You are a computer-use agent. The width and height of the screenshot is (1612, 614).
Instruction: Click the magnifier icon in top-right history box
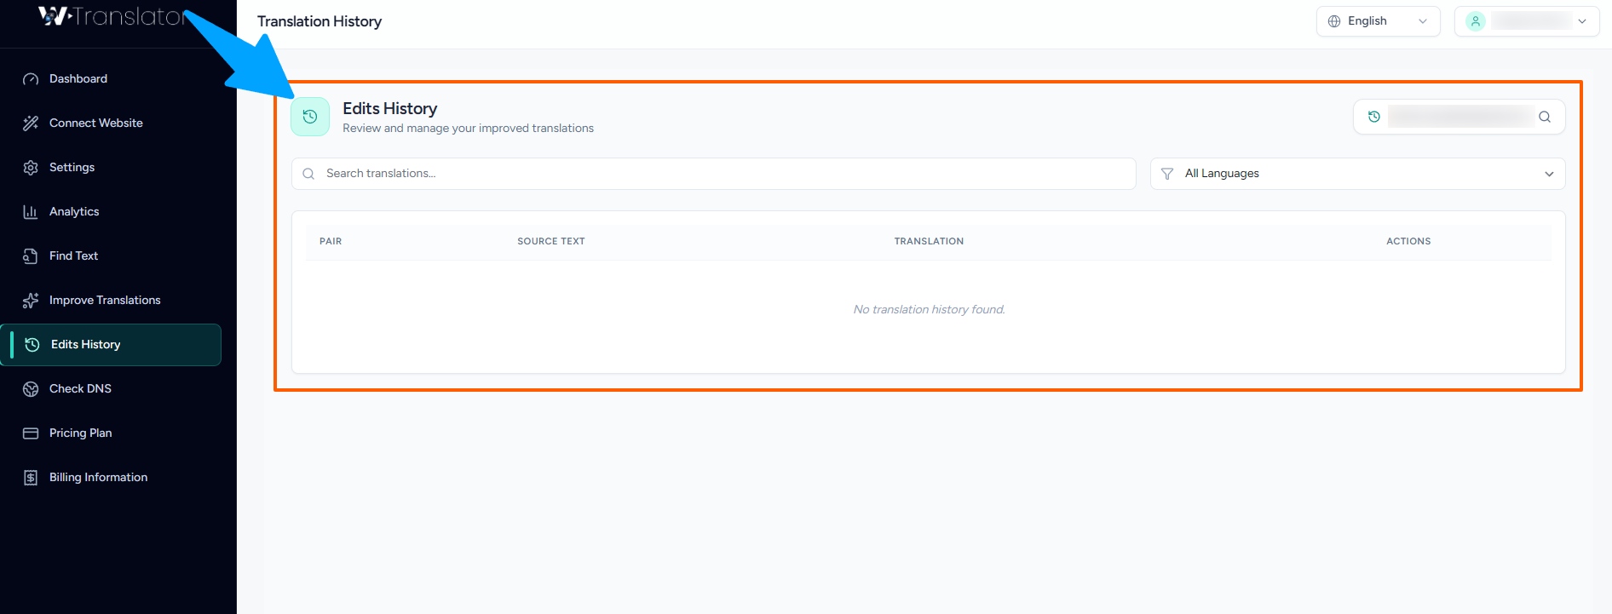point(1544,118)
